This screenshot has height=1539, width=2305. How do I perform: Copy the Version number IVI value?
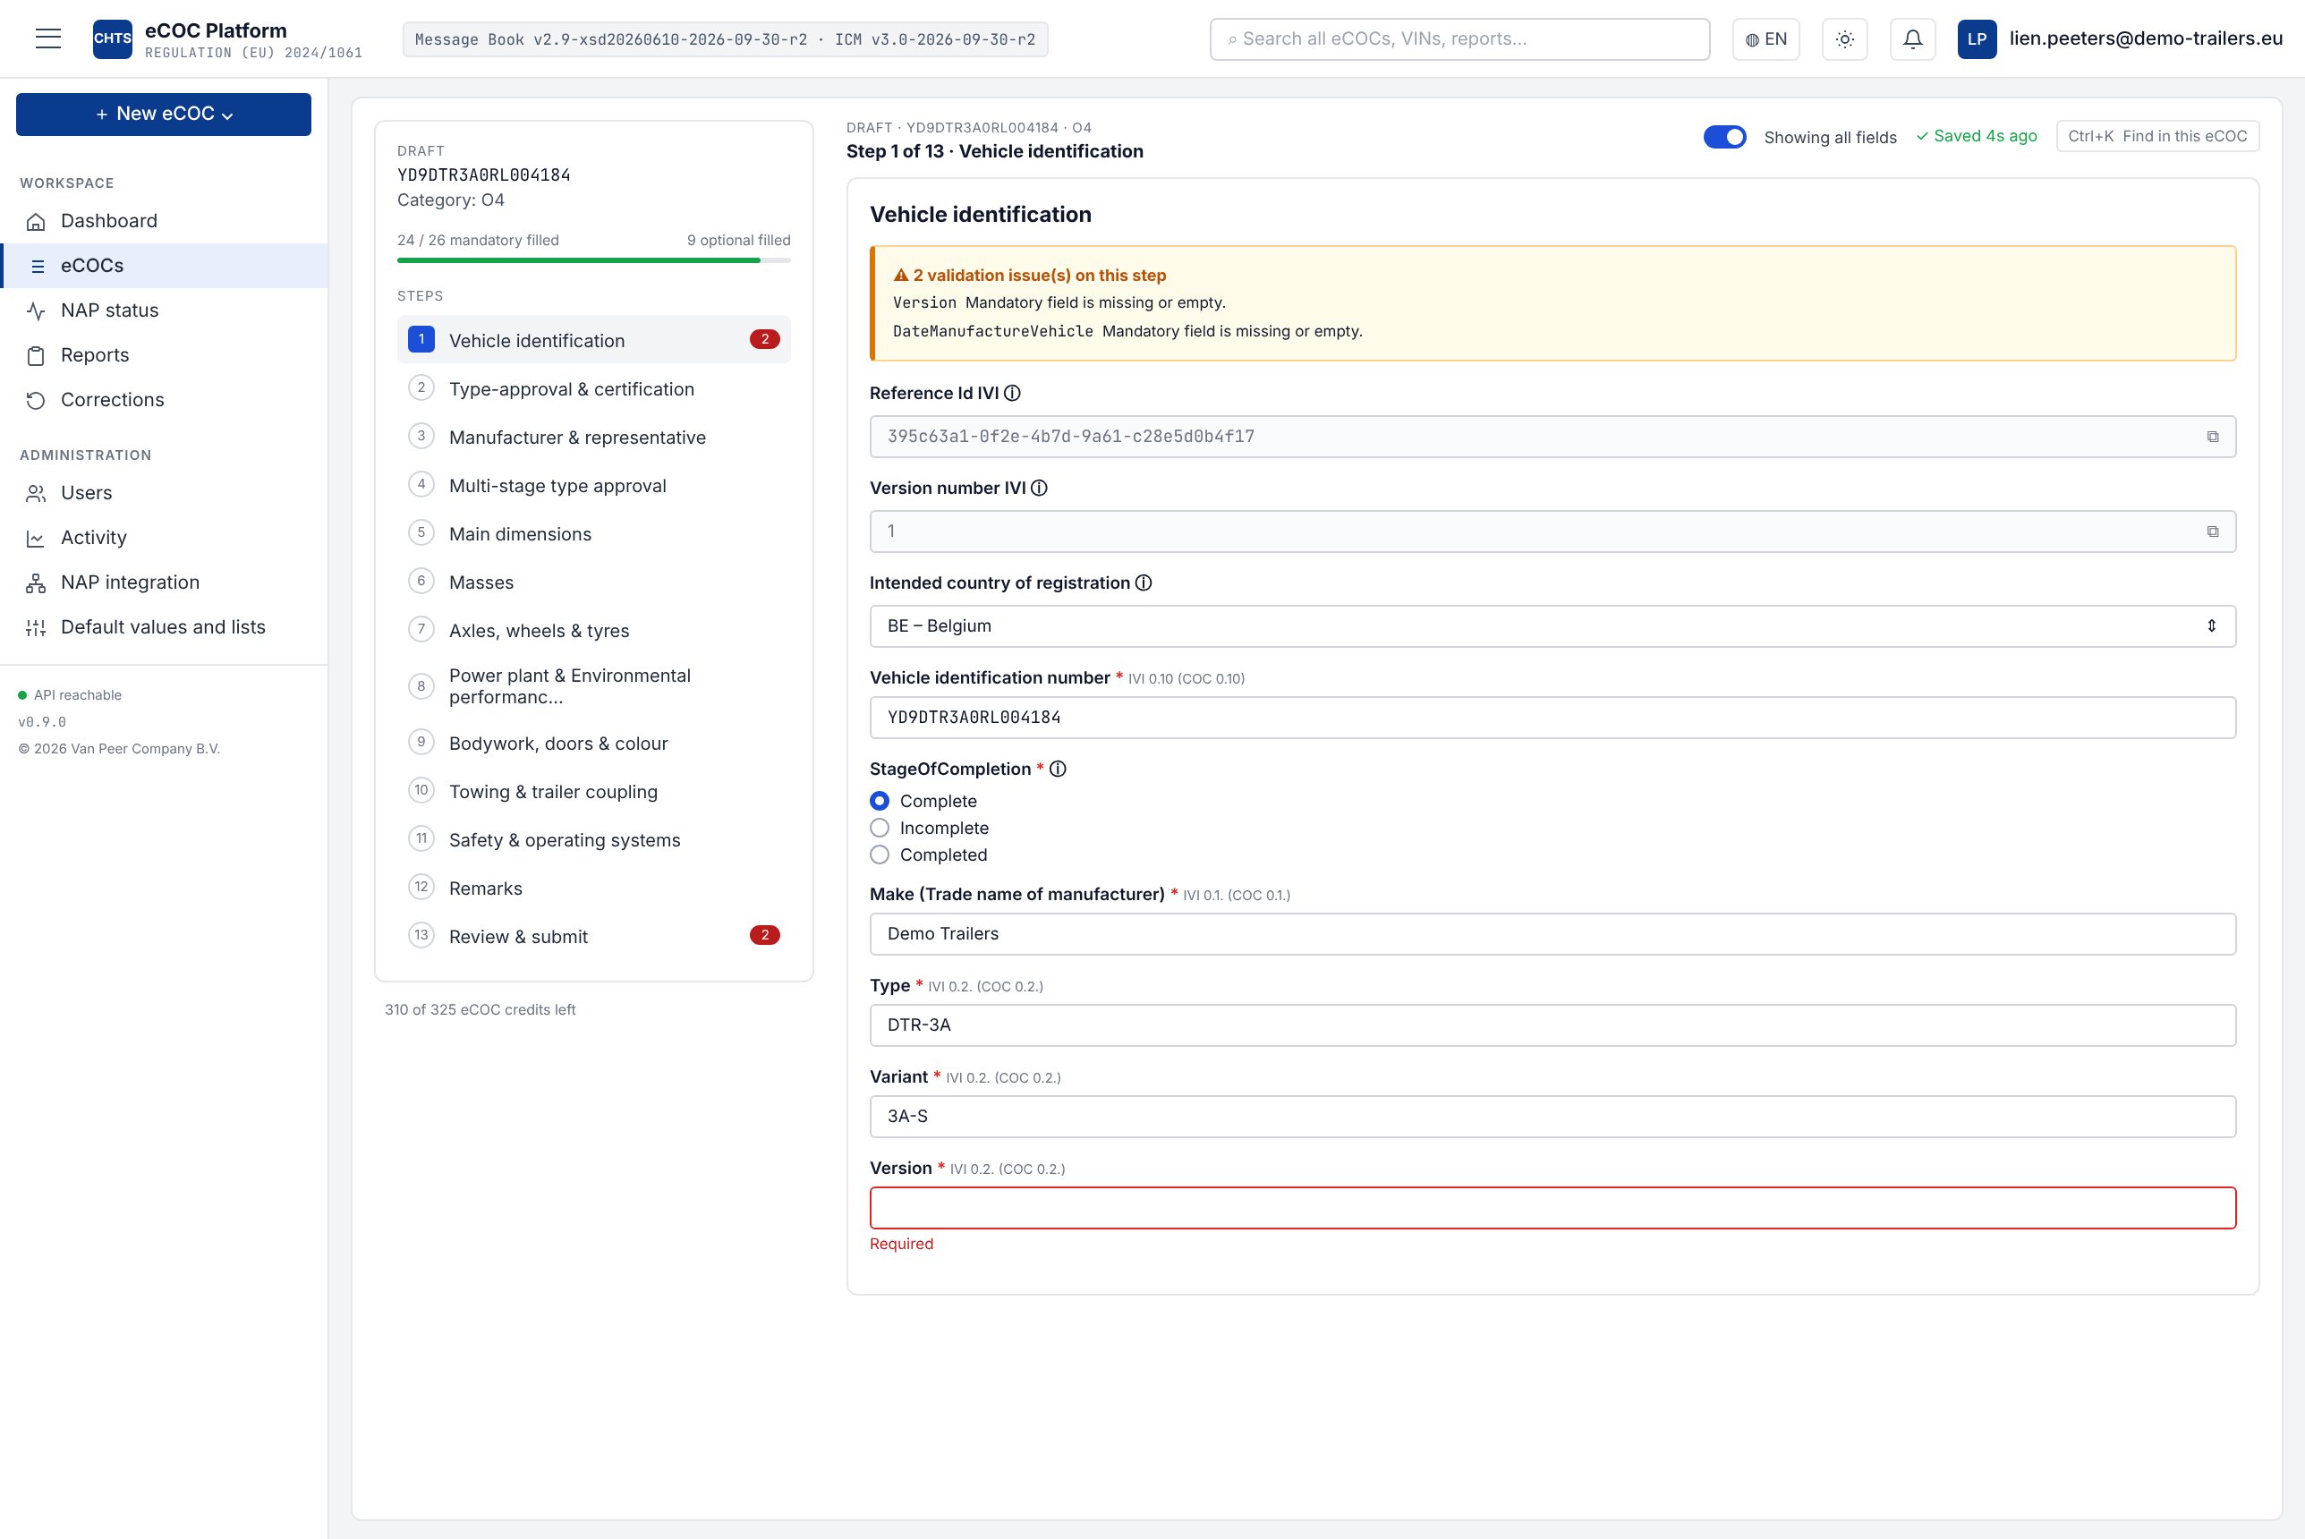click(2212, 532)
